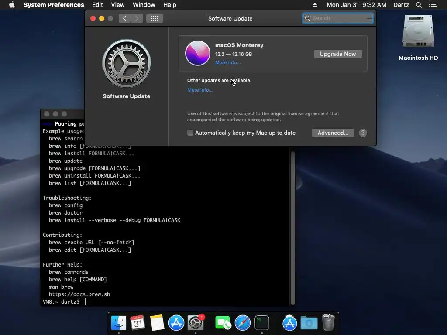Image resolution: width=447 pixels, height=335 pixels.
Task: Open Applications folder in the Dock
Action: coord(290,323)
